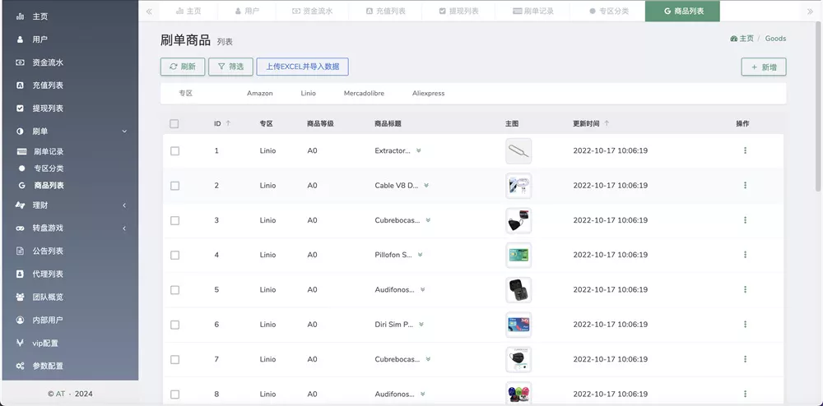823x406 pixels.
Task: Expand the title of the Extractor product row
Action: pyautogui.click(x=419, y=150)
